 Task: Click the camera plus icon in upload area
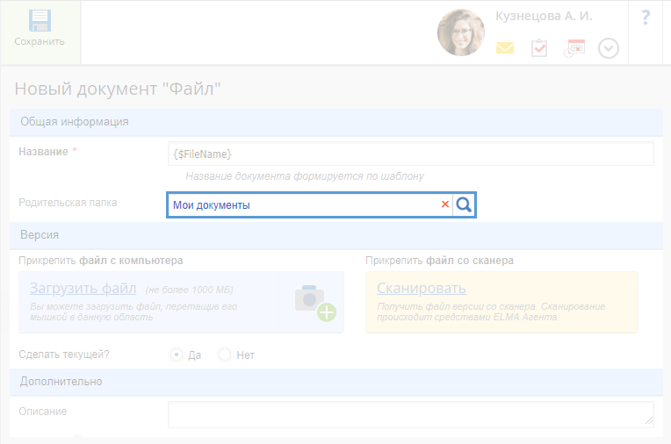pyautogui.click(x=314, y=302)
